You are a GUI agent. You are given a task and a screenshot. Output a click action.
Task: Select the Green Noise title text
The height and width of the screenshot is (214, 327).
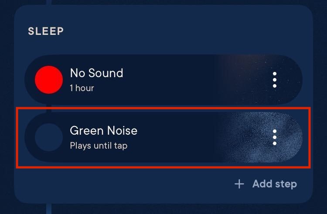[104, 131]
